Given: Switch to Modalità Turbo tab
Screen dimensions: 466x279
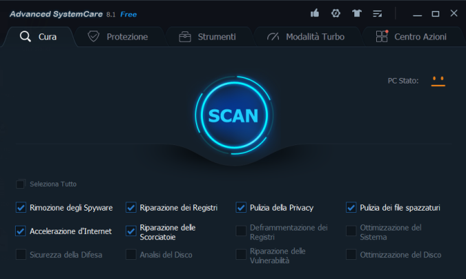Looking at the screenshot, I should click(306, 37).
